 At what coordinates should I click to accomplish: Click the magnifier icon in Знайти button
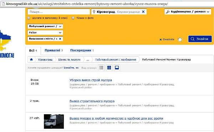tap(193, 39)
